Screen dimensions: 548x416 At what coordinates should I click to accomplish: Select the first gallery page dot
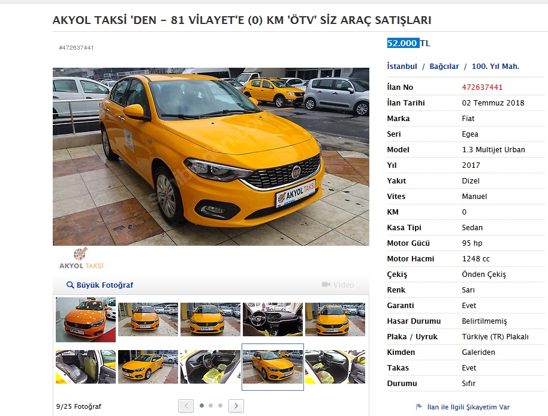coord(201,406)
